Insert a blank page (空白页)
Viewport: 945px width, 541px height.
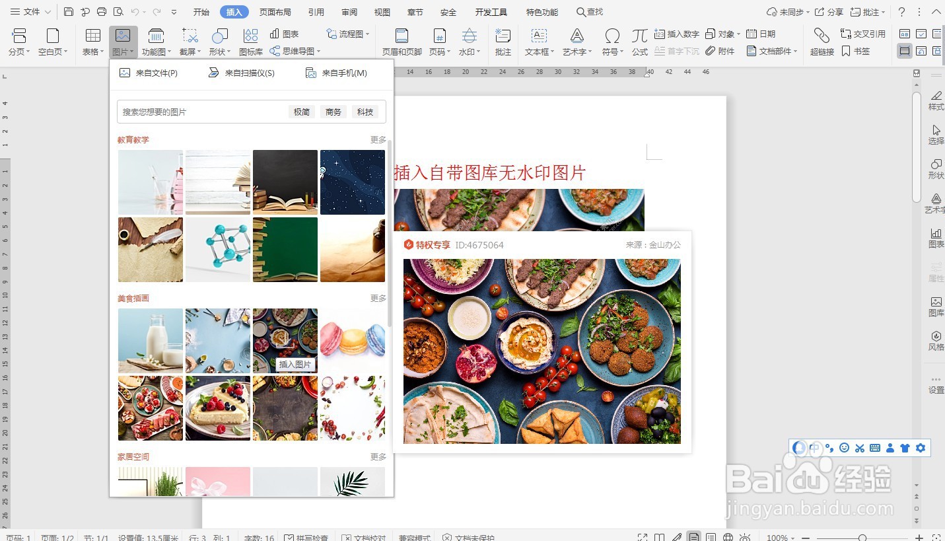(53, 42)
